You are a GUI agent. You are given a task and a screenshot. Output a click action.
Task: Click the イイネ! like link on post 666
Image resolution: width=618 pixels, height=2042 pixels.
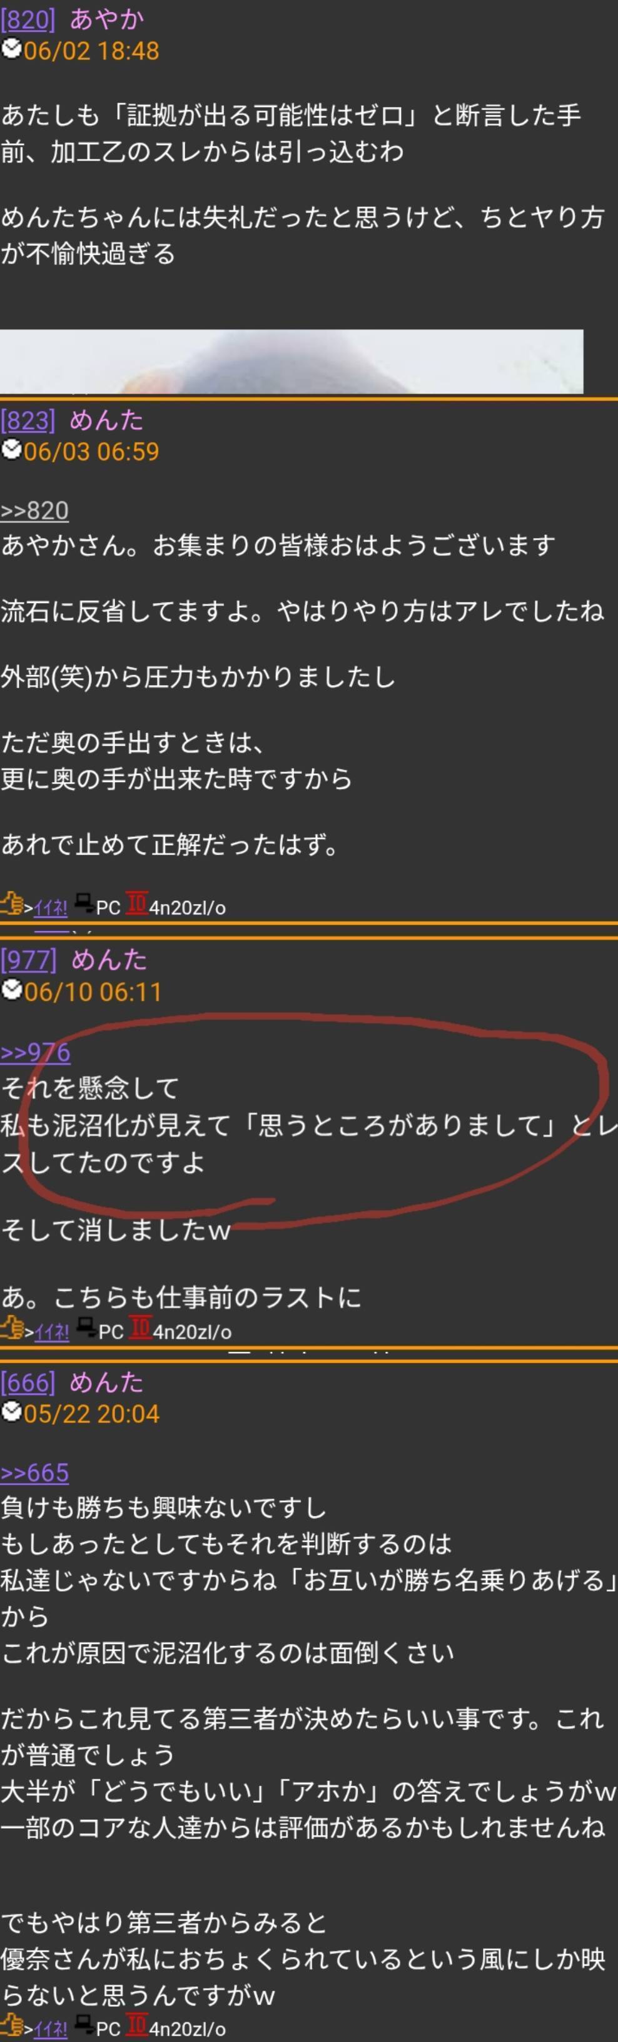coord(51,2029)
